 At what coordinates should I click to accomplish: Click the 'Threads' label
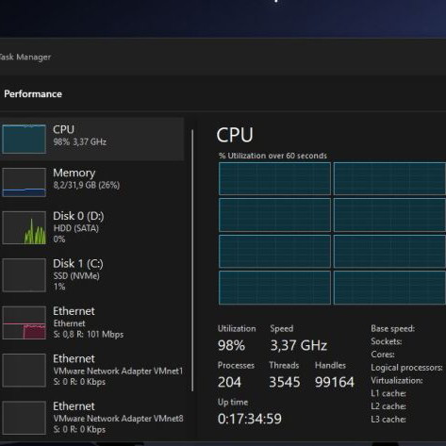(284, 365)
